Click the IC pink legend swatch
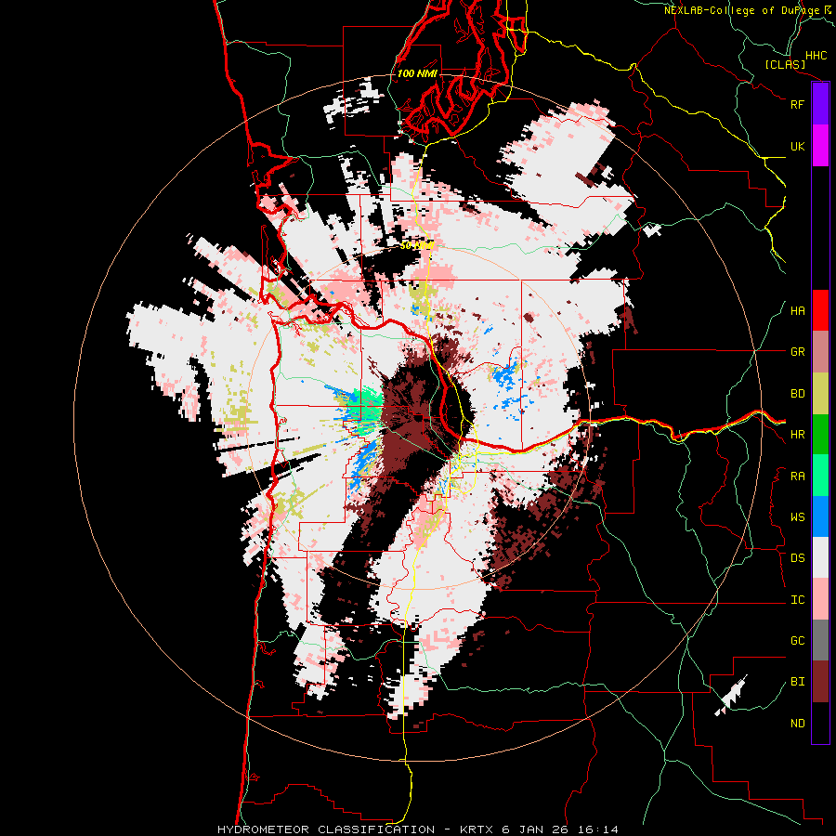 tap(820, 599)
